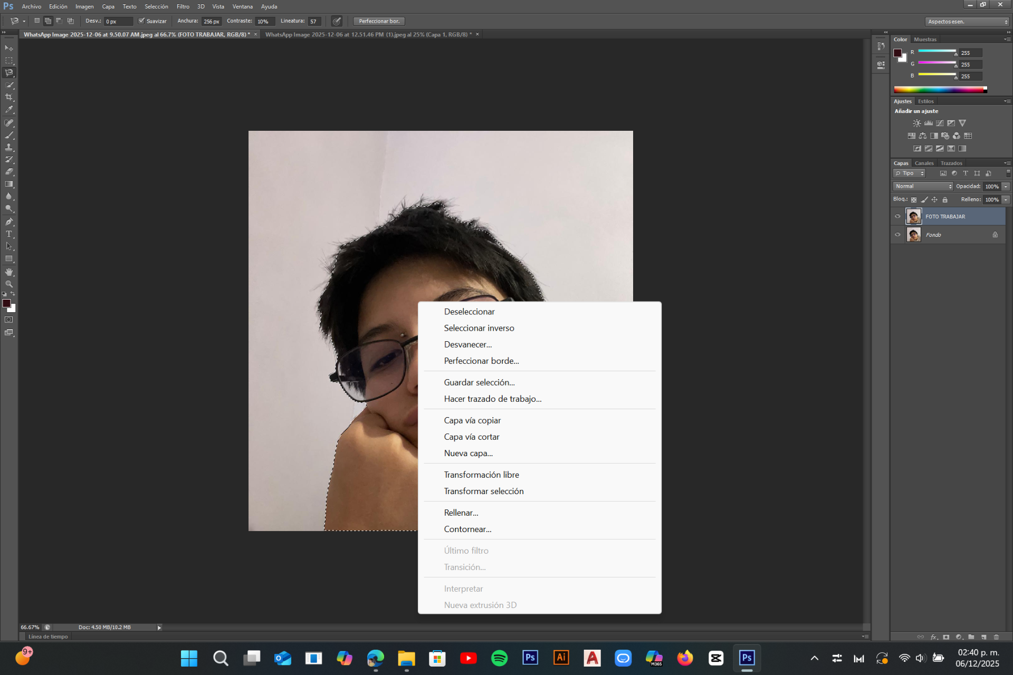This screenshot has width=1013, height=675.
Task: Click the foreground color swatch in toolbar
Action: (6, 303)
